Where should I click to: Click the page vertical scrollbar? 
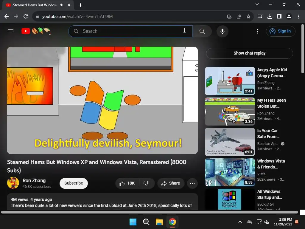tap(303, 49)
